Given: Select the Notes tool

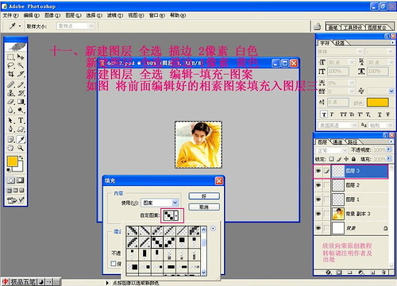Looking at the screenshot, I should click(11, 140).
